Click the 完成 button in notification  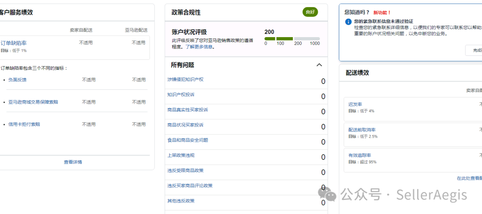(474, 50)
